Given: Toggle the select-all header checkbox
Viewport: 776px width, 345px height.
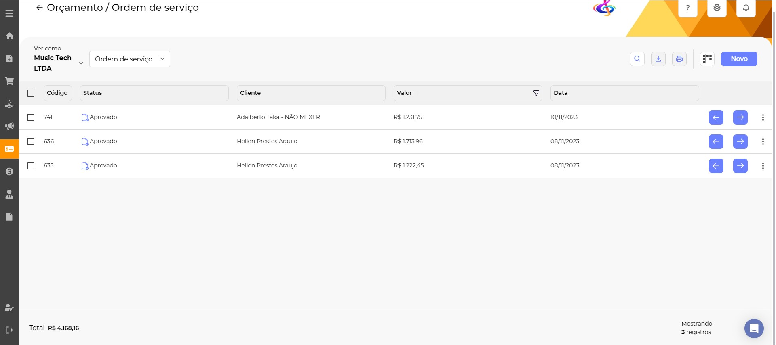Looking at the screenshot, I should 31,93.
